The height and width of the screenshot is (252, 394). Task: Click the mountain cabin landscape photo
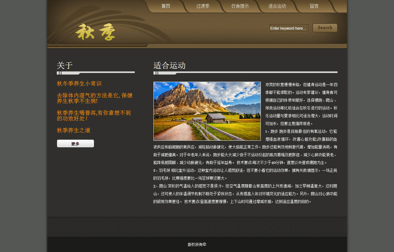click(207, 111)
